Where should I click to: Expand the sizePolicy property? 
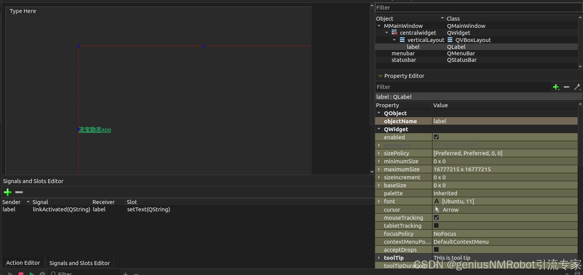(x=379, y=153)
